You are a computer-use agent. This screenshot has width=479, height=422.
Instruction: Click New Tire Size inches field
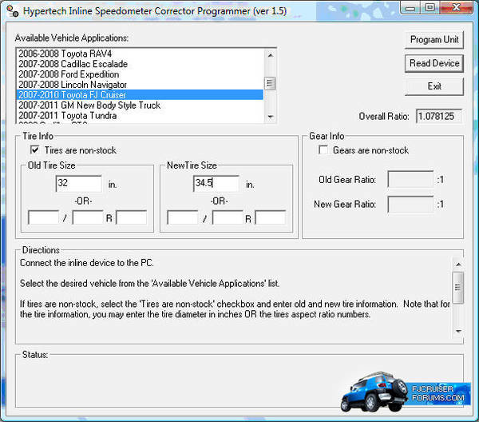click(x=216, y=184)
